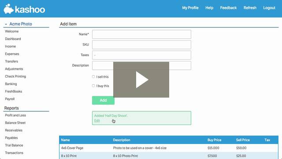Check the 'I buy this' option
The height and width of the screenshot is (159, 282).
click(93, 86)
